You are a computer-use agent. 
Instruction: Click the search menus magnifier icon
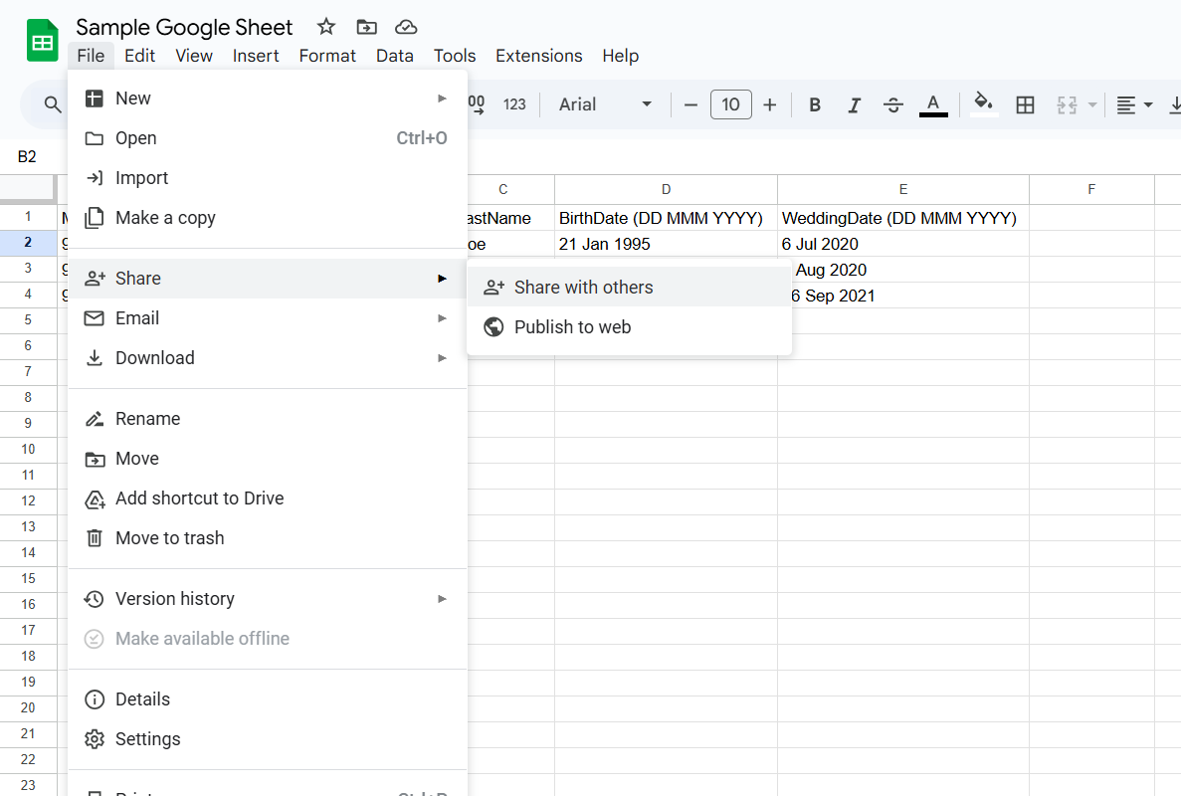52,104
